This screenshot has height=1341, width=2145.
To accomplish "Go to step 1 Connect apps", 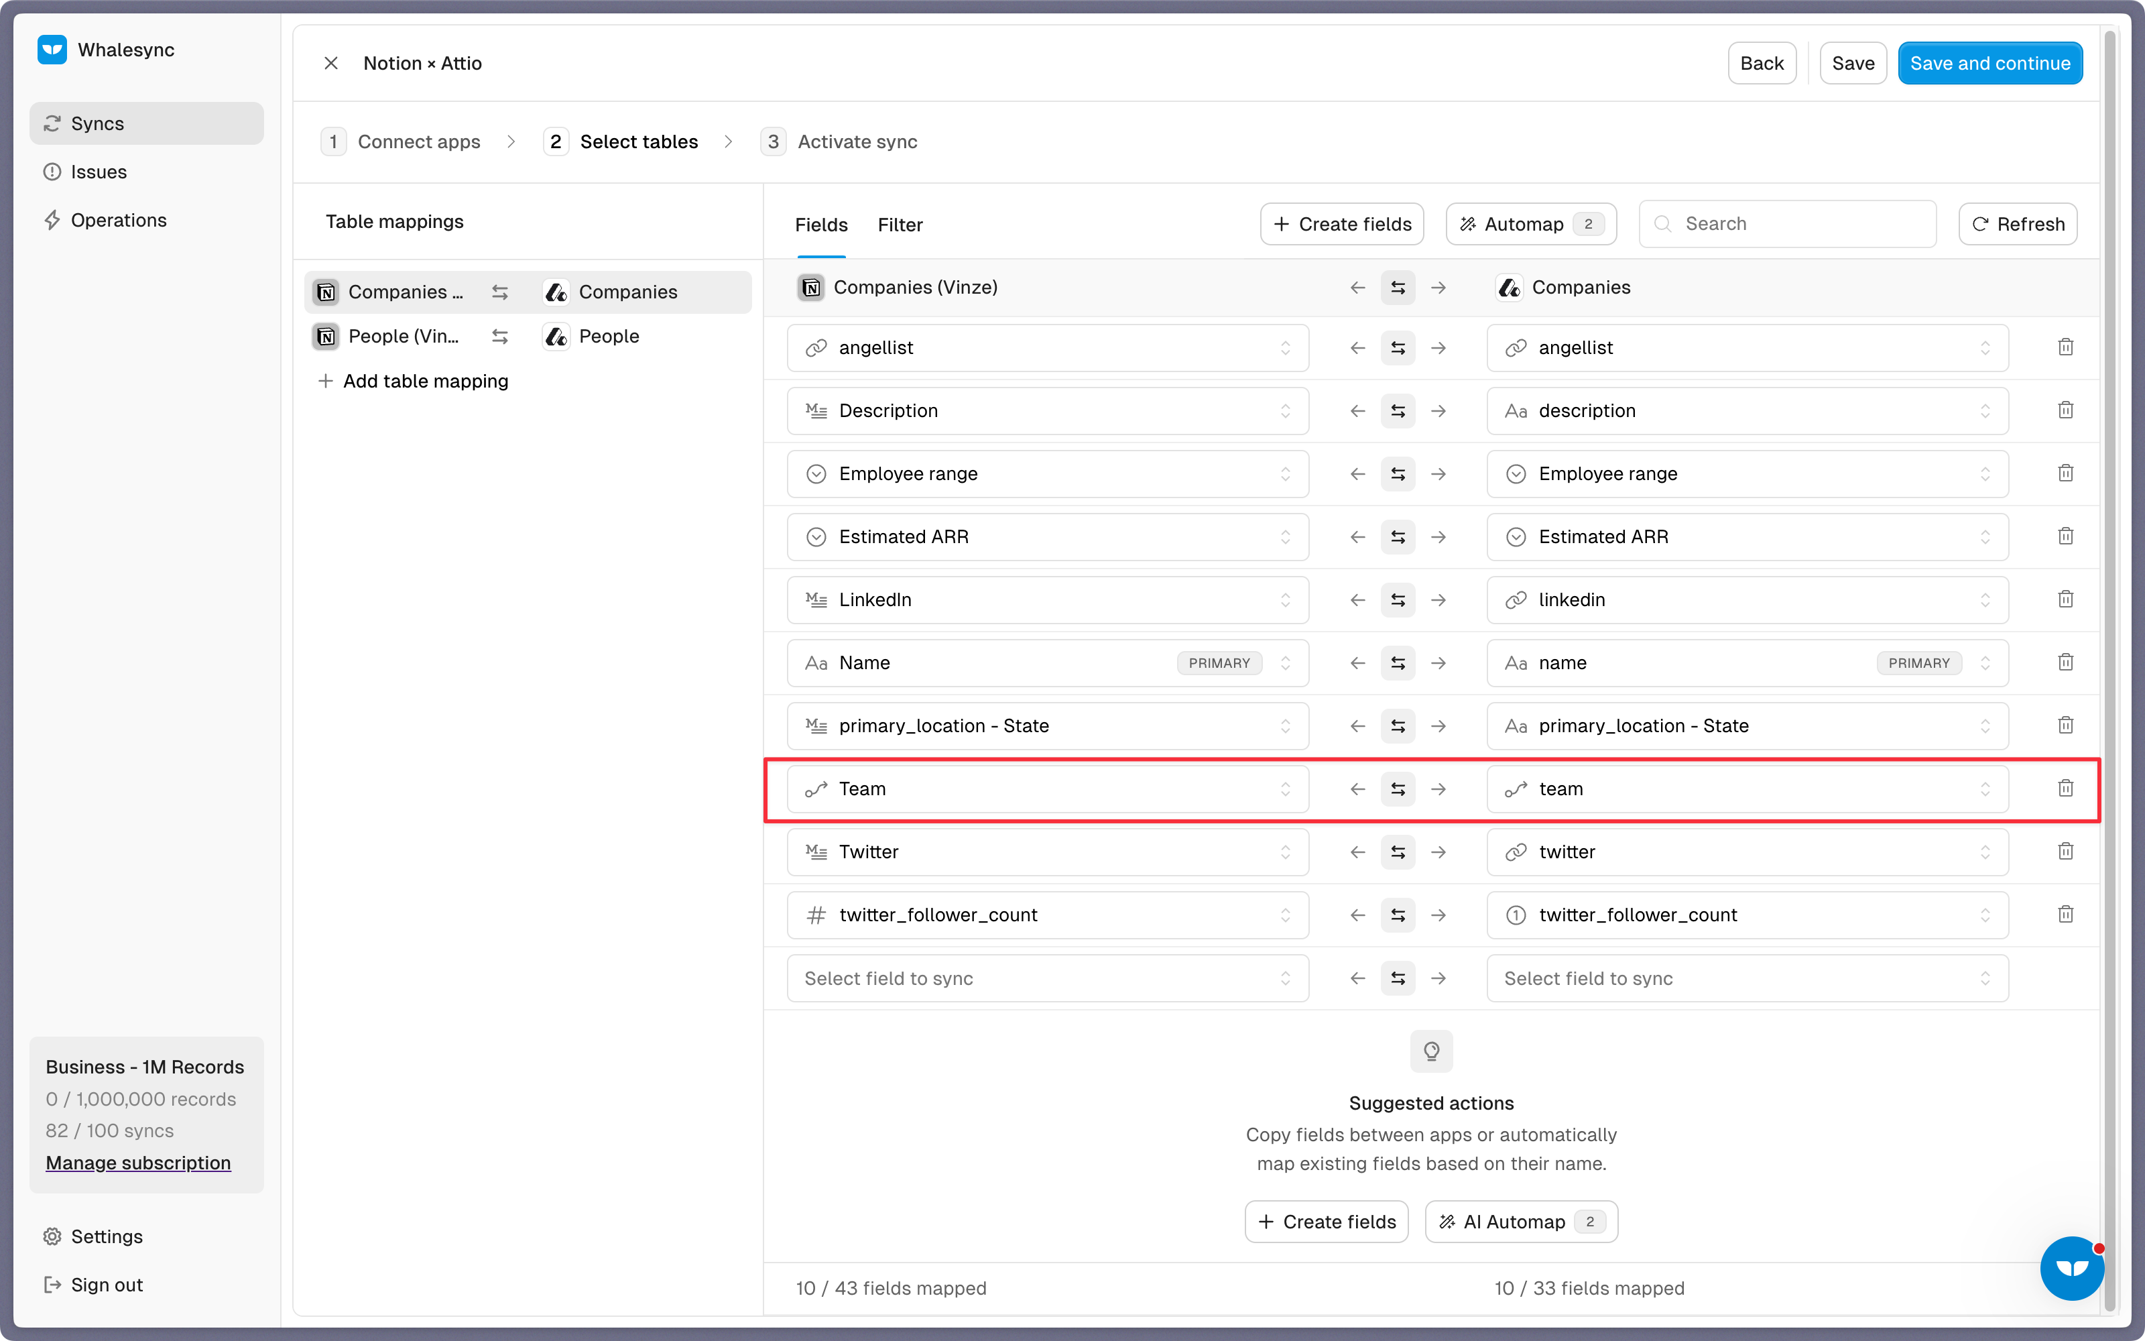I will point(401,142).
